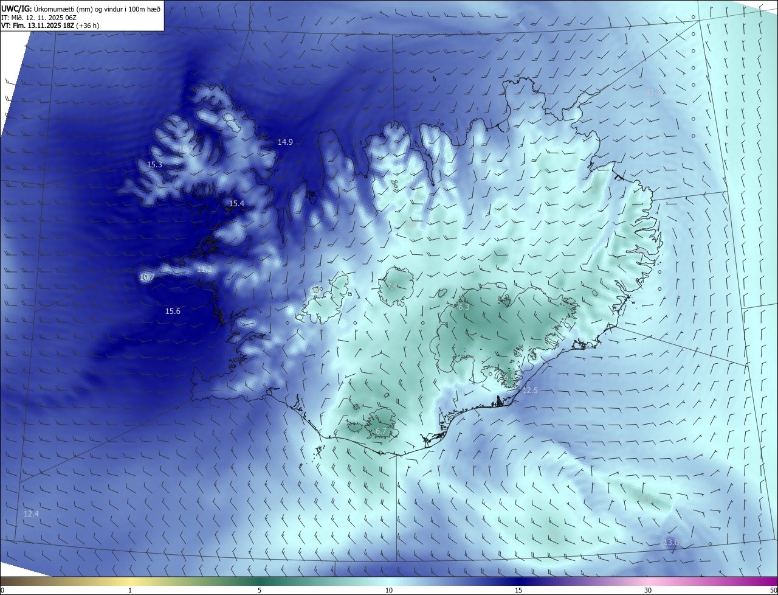Click the 30 tick on the color scale
Screen dimensions: 778x595
click(648, 590)
